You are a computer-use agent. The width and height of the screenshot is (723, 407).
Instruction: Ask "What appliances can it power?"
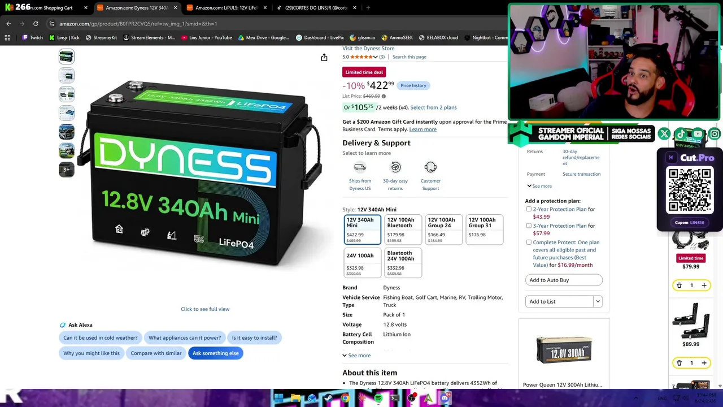point(185,338)
